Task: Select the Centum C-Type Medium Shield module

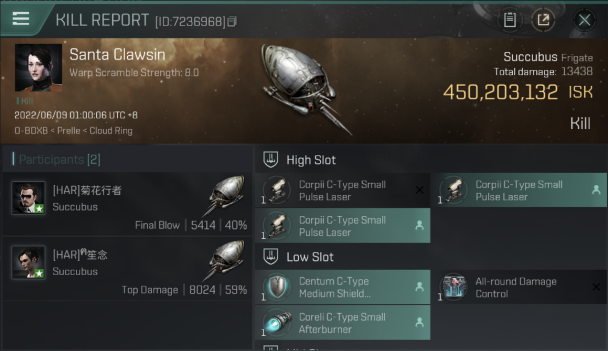Action: pos(342,287)
